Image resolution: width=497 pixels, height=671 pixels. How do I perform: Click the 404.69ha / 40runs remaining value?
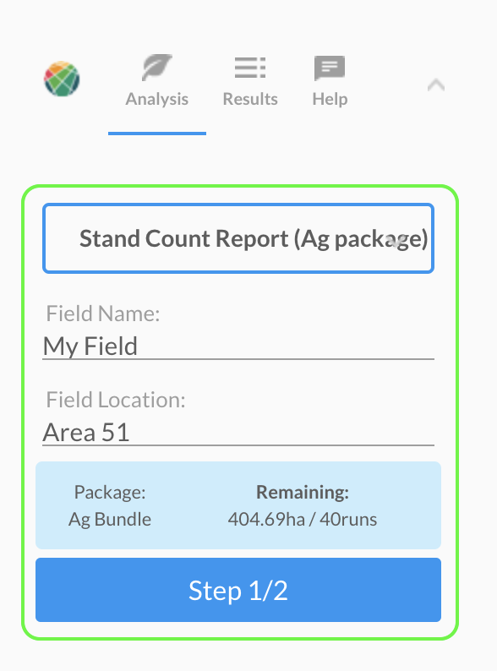(x=303, y=520)
